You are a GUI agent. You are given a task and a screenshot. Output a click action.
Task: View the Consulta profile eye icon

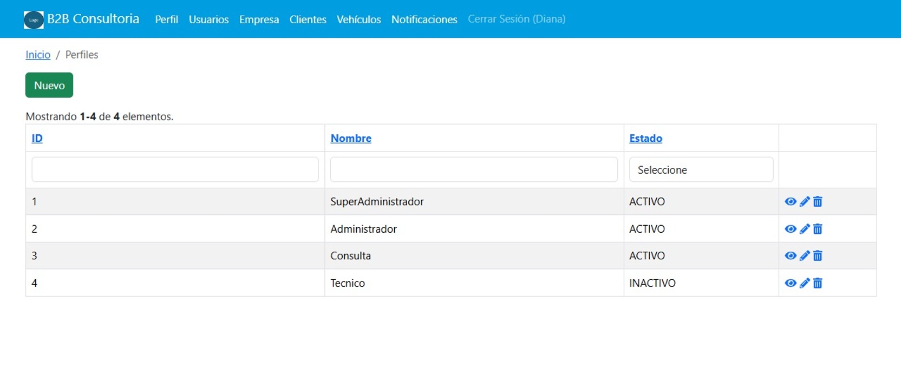point(791,255)
